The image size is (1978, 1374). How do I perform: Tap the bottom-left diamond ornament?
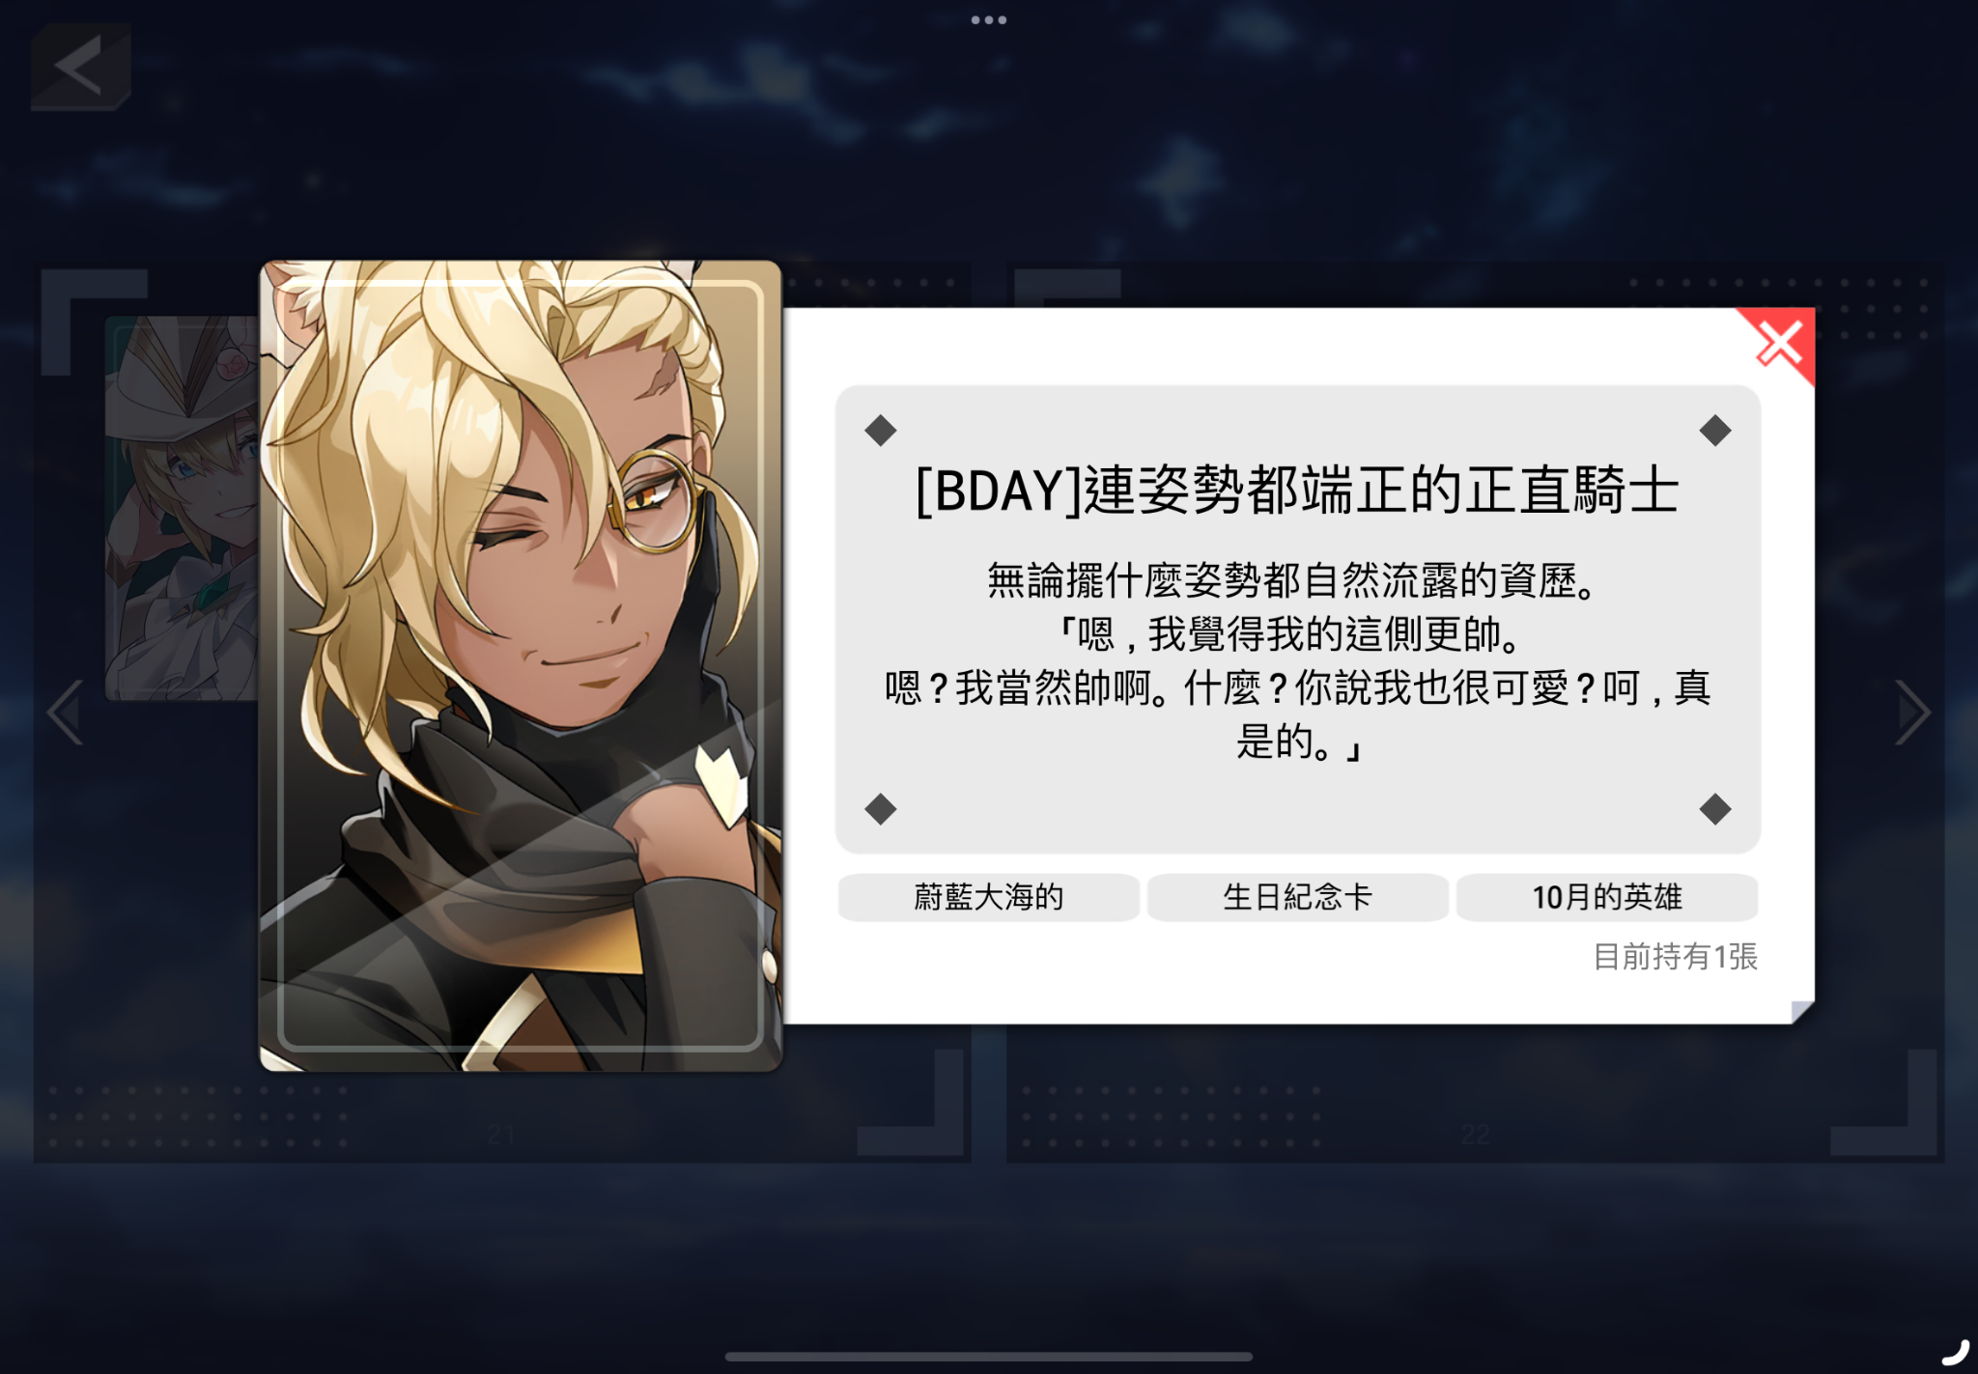[x=881, y=809]
